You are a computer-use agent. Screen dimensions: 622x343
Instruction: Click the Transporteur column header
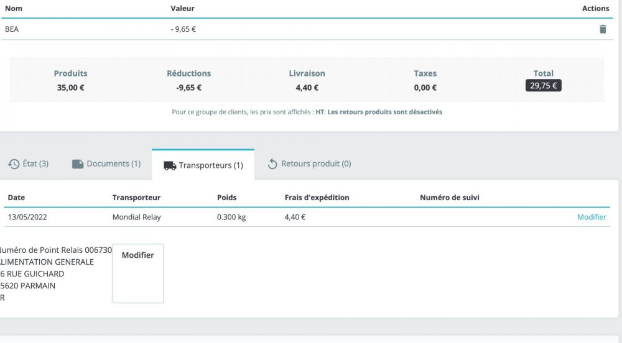[x=136, y=198]
